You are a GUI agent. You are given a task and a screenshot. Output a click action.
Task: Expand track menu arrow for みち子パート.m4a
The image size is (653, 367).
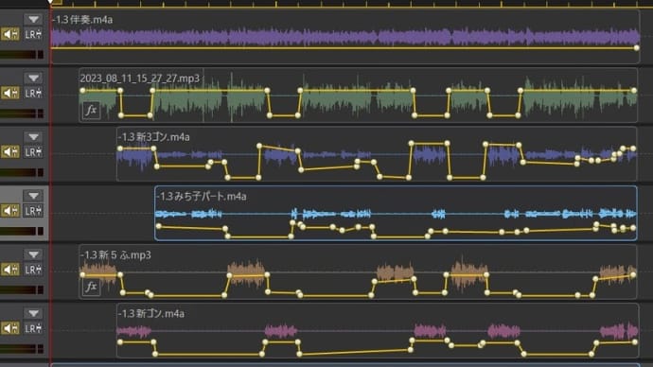(x=33, y=196)
